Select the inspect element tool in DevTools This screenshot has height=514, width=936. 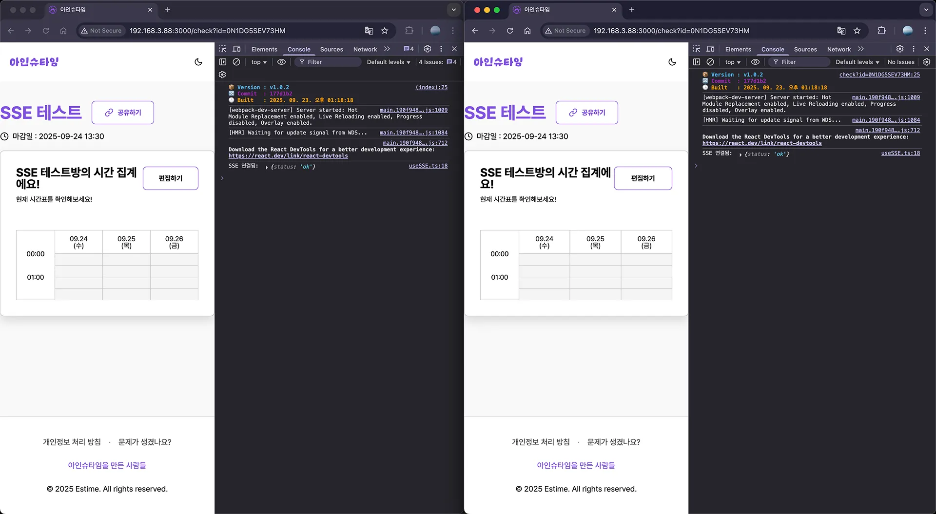pos(223,49)
